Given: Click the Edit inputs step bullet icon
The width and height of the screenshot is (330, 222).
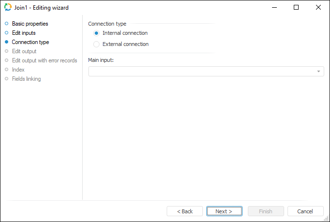Looking at the screenshot, I should 7,33.
